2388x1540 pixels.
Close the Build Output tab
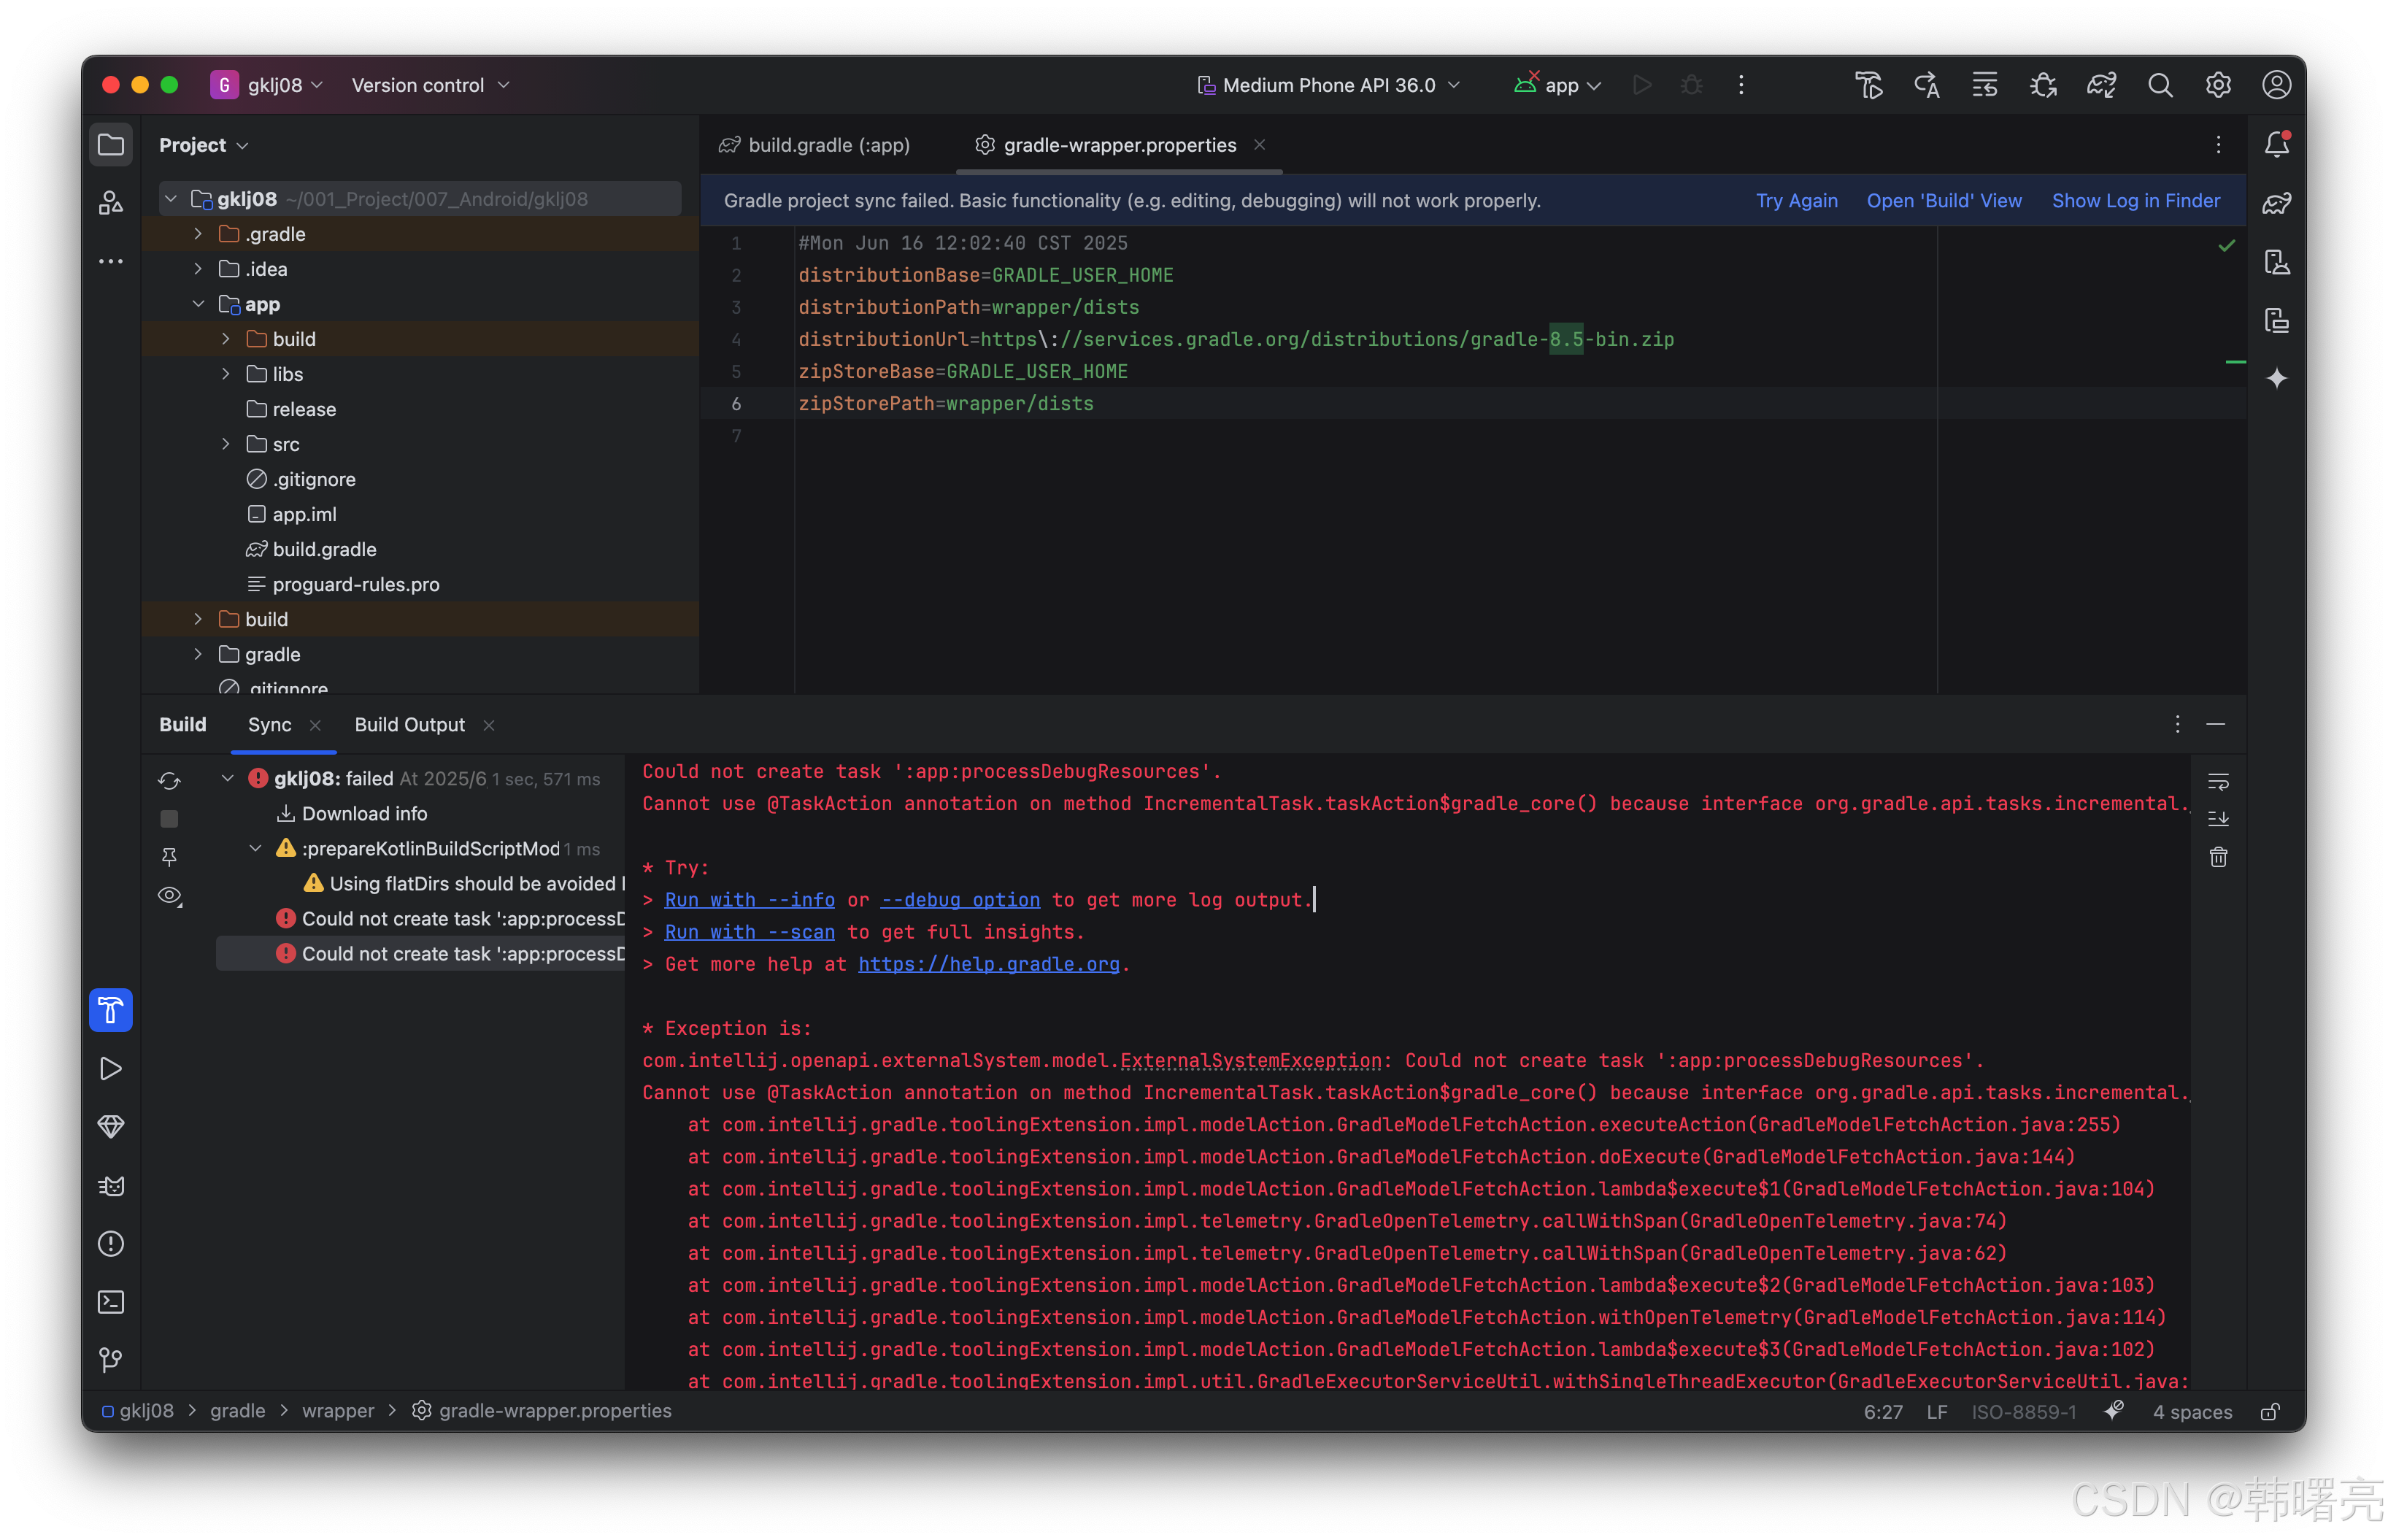489,726
